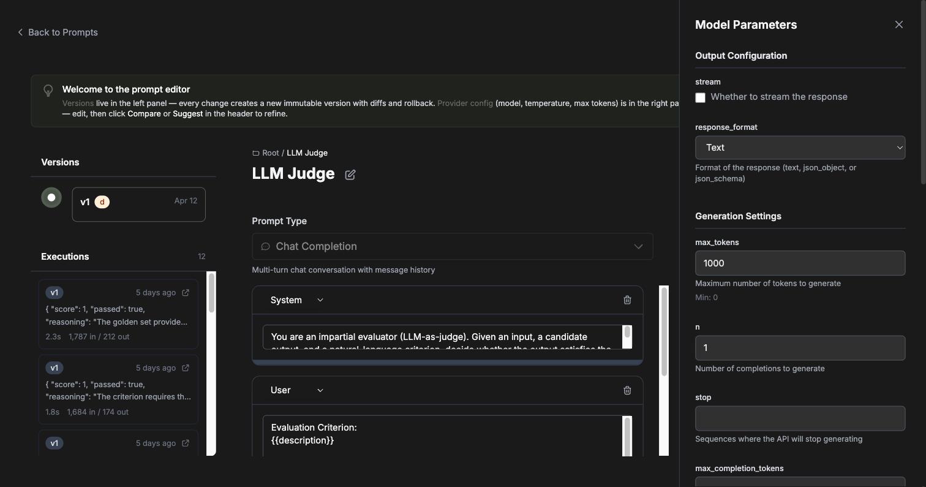
Task: Click the max_tokens input field
Action: (800, 263)
